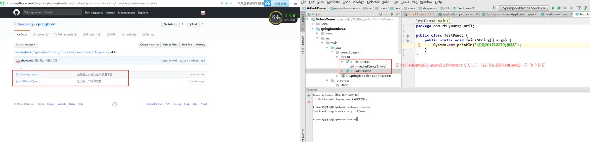Image resolution: width=590 pixels, height=142 pixels.
Task: Click the first VCS update toolbar icon
Action: click(579, 8)
